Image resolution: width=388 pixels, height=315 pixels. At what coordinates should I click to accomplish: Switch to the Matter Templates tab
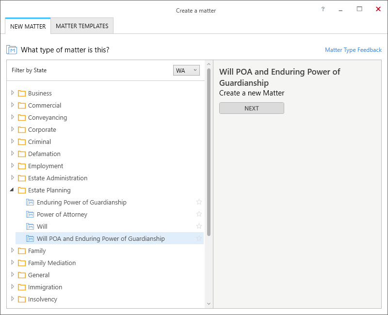82,26
